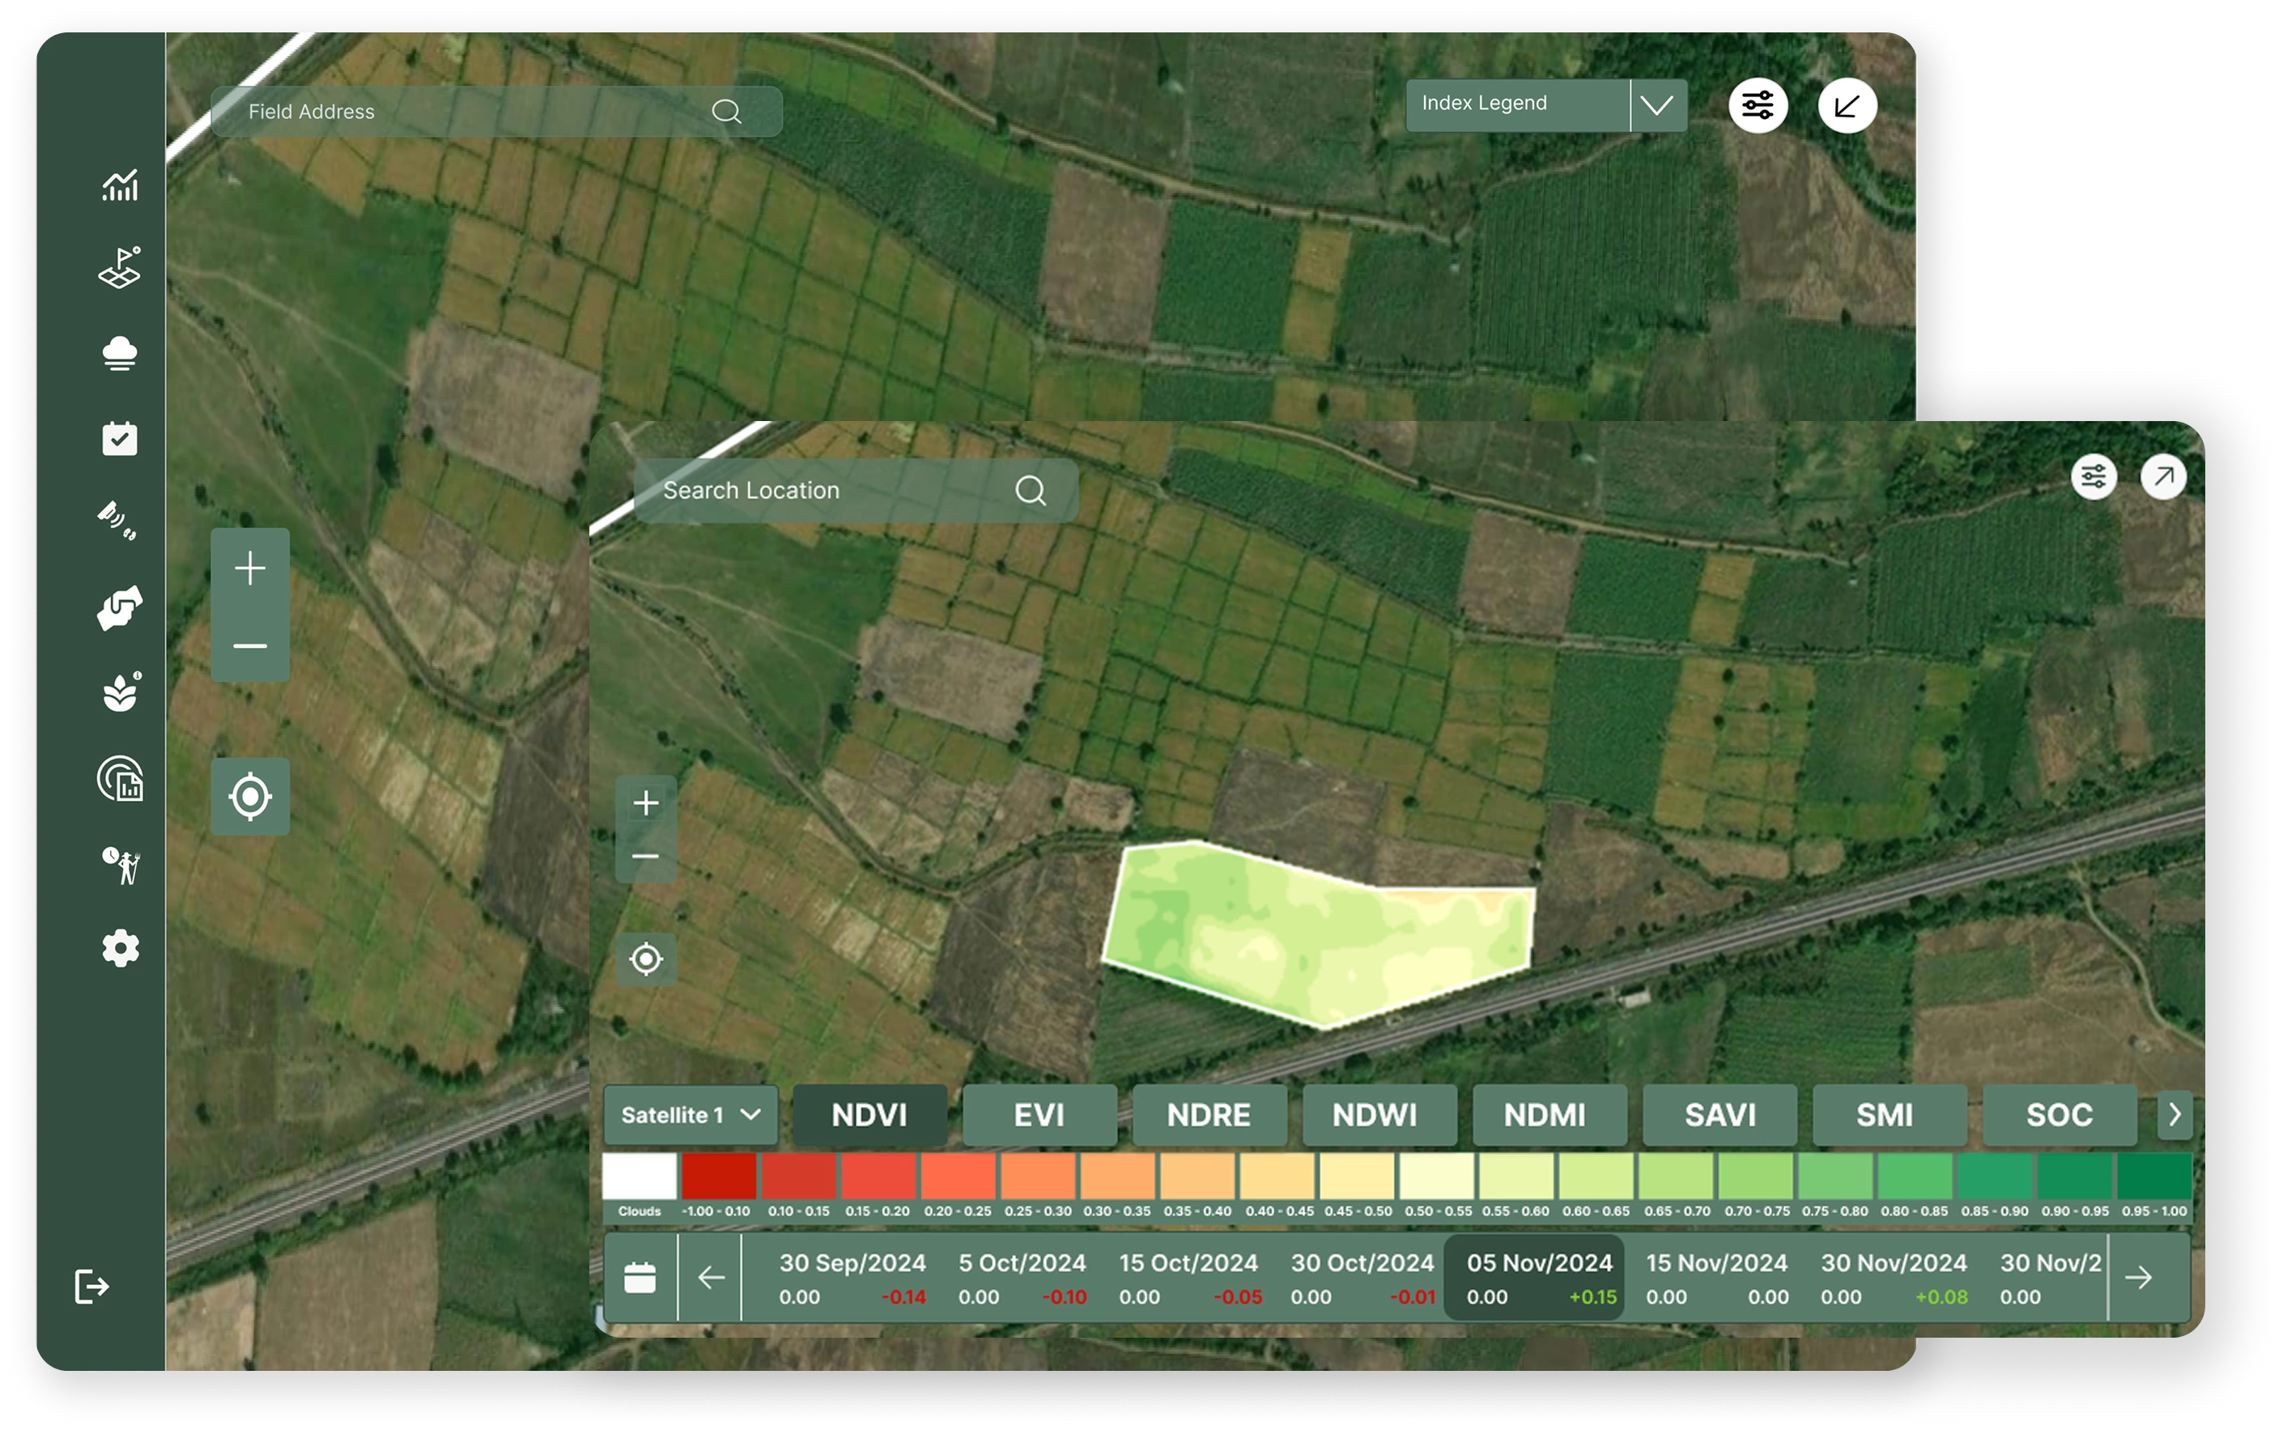Click the Search Location input field

[x=856, y=490]
